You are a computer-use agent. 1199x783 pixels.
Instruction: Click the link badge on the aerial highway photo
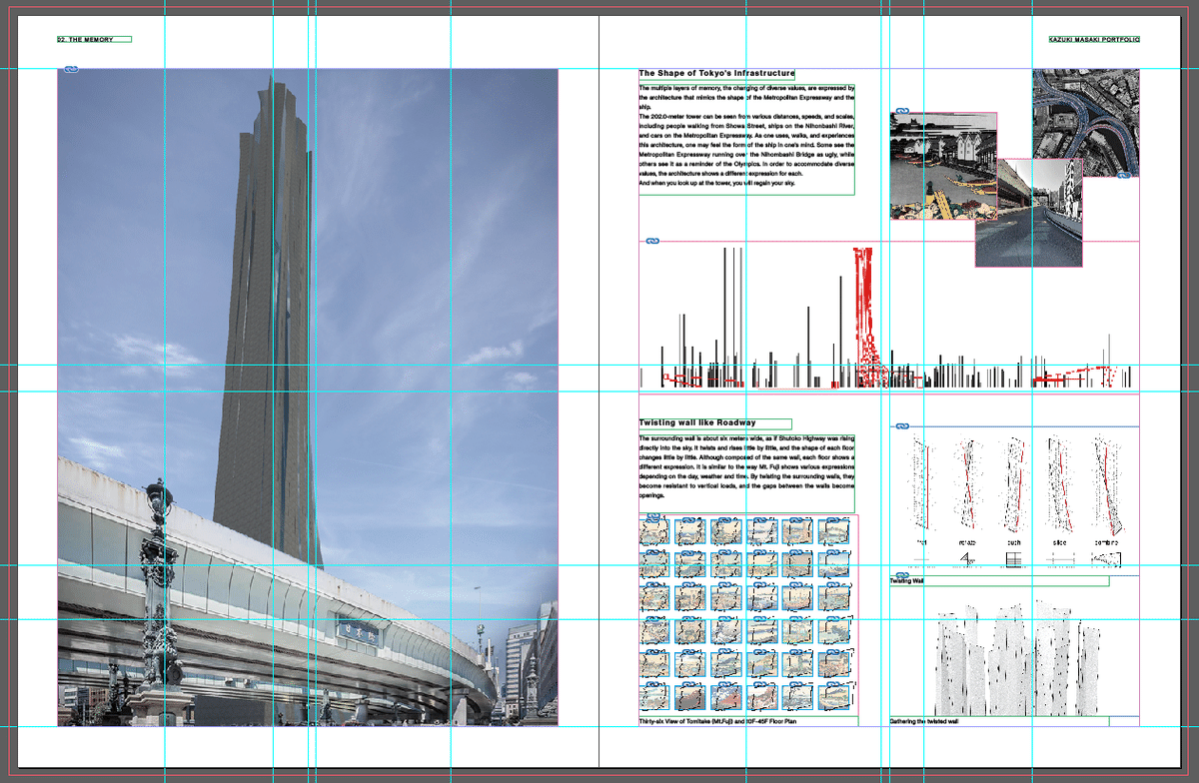click(x=1123, y=175)
